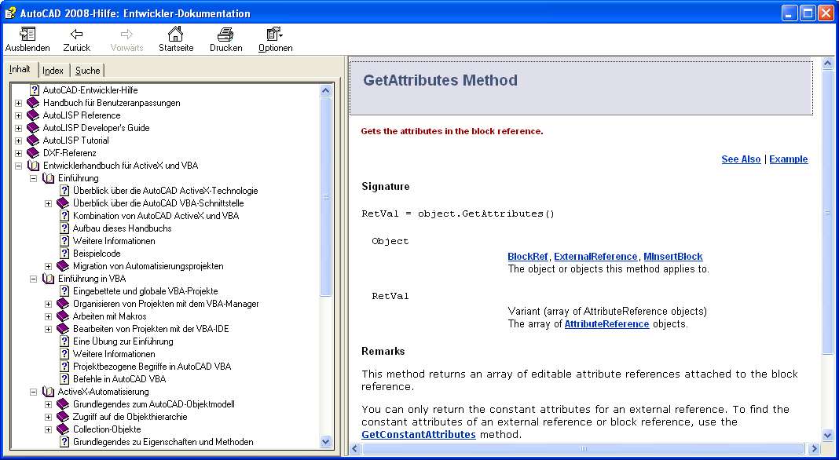Click book icon beside Arbeiten mit Makros
This screenshot has width=839, height=460.
coord(63,316)
